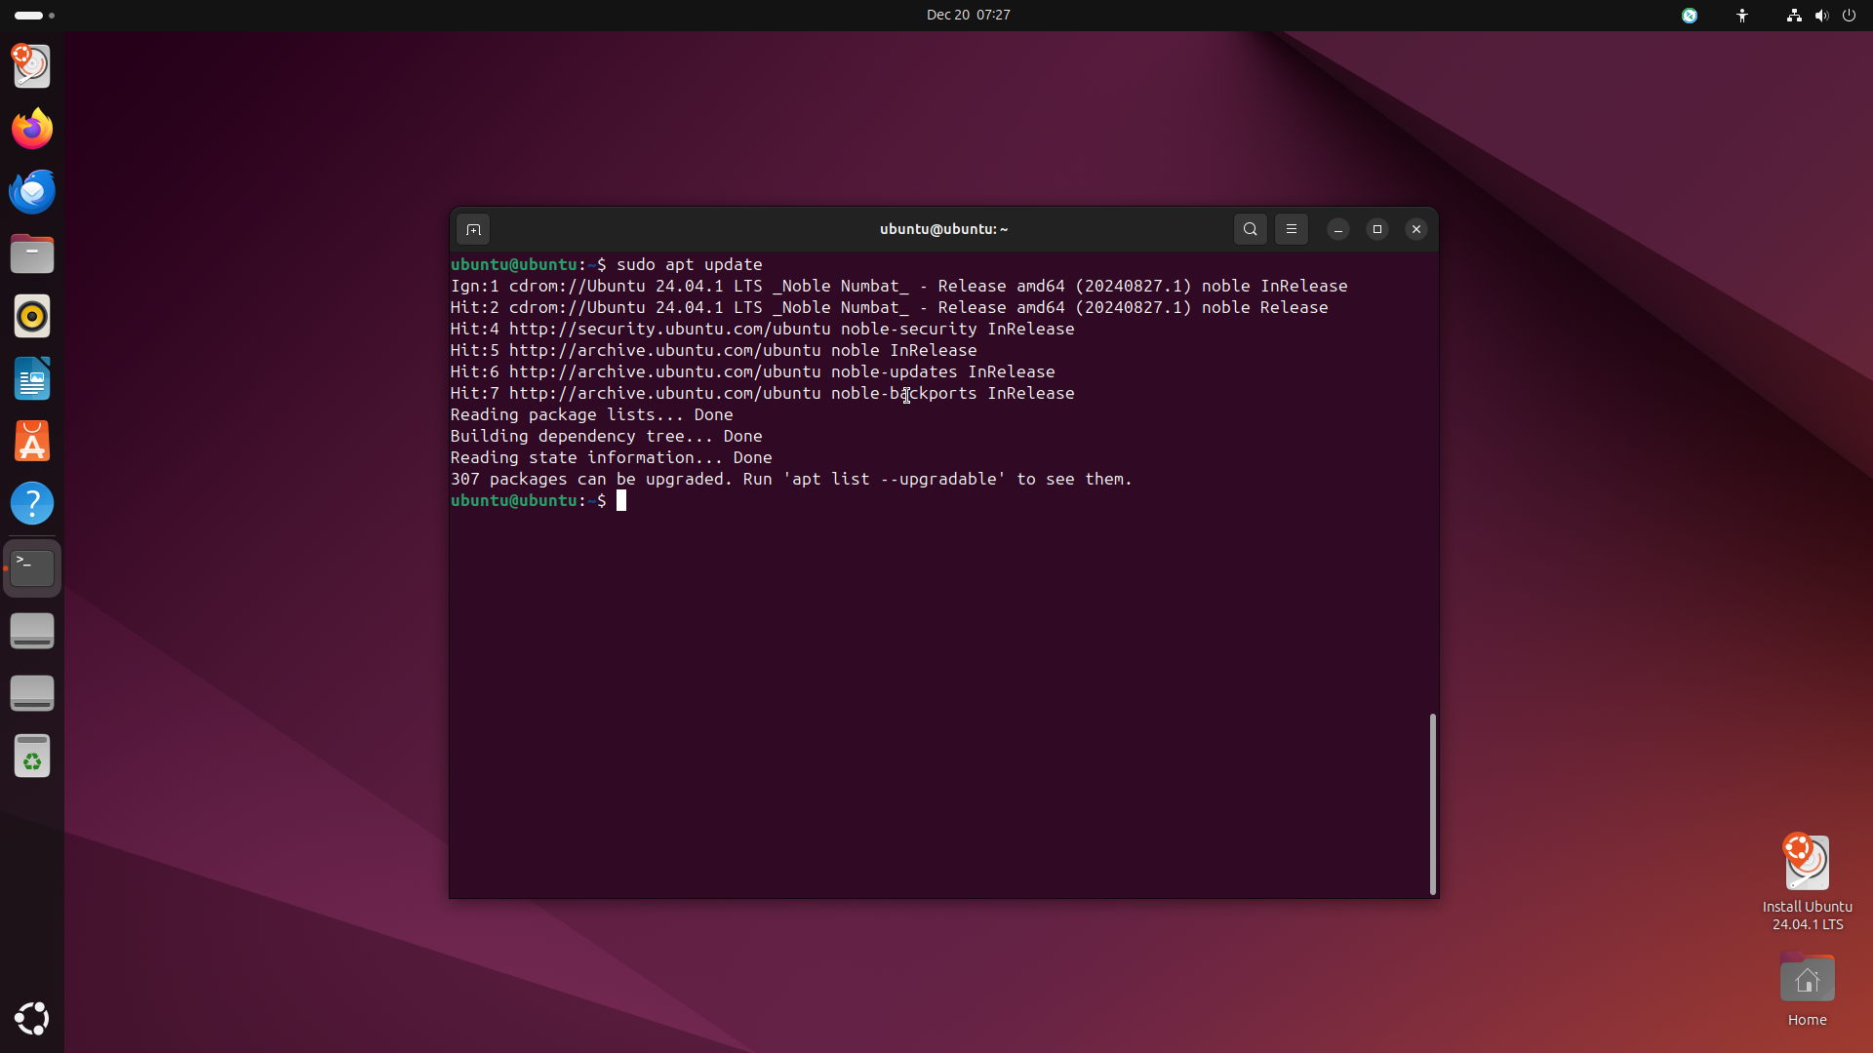Open Install Ubuntu 24.04.1 LTS desktop icon
Image resolution: width=1873 pixels, height=1053 pixels.
pyautogui.click(x=1807, y=882)
